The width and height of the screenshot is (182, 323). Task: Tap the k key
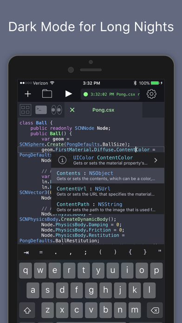[x=135, y=290]
